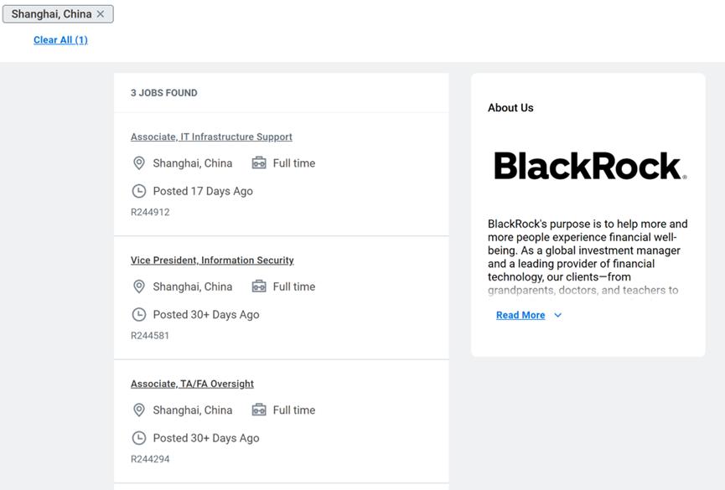Image resolution: width=725 pixels, height=490 pixels.
Task: Click clock icon beside Posted 17 Days Ago
Action: tap(139, 191)
